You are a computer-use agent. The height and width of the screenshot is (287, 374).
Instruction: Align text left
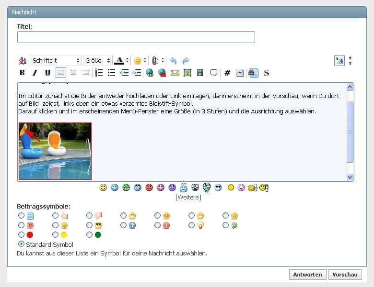[60, 73]
